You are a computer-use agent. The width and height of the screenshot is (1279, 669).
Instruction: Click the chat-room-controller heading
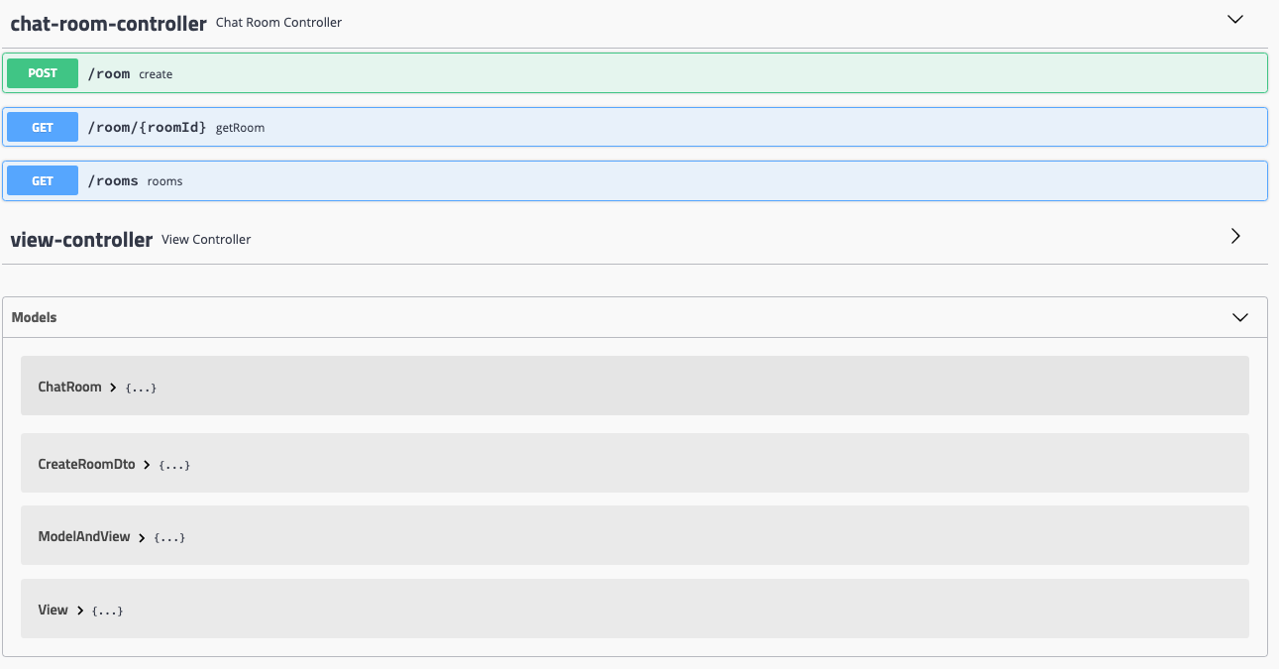click(x=108, y=23)
